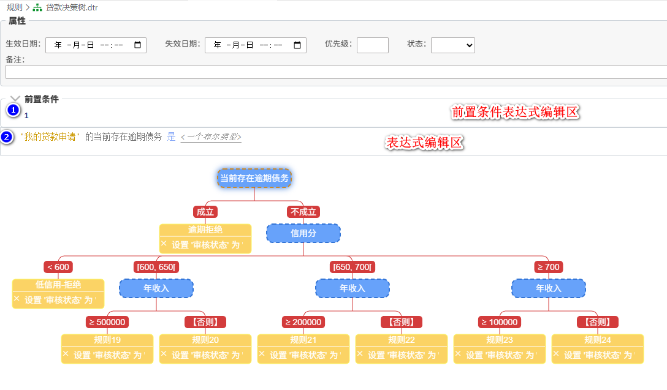Viewport: 667px width, 390px height.
Task: Click the 不成立 branch label
Action: pyautogui.click(x=303, y=212)
